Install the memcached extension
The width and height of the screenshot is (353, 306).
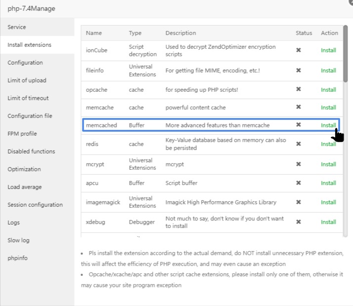pyautogui.click(x=328, y=125)
